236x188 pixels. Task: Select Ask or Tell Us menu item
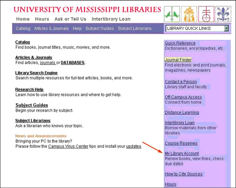[70, 19]
